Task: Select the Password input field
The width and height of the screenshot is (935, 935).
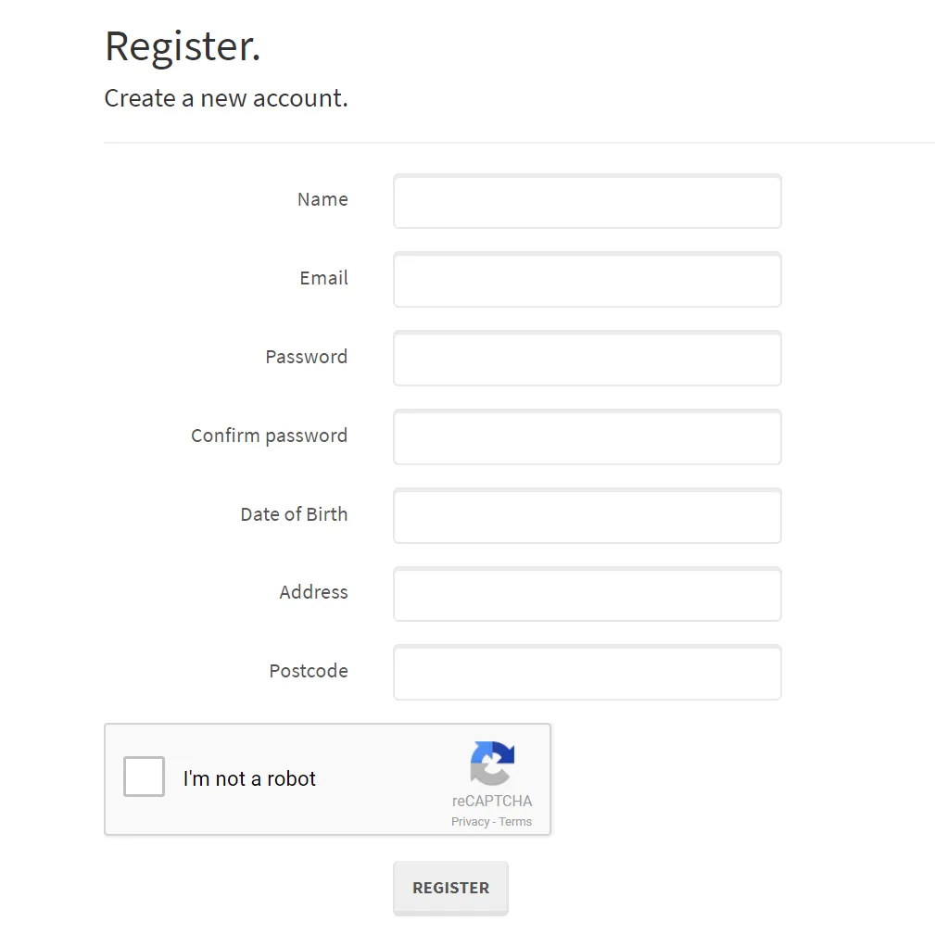Action: 587,359
